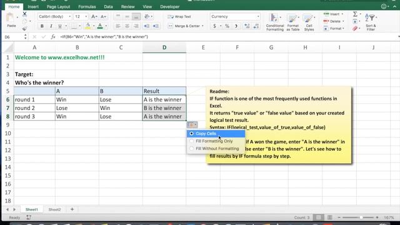Align text left

[x=118, y=26]
